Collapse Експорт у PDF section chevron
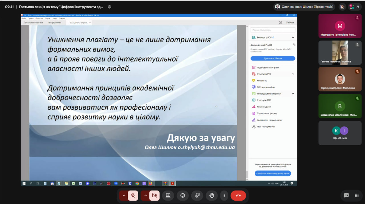Viewport: 365px width, 204px height. (x=293, y=37)
